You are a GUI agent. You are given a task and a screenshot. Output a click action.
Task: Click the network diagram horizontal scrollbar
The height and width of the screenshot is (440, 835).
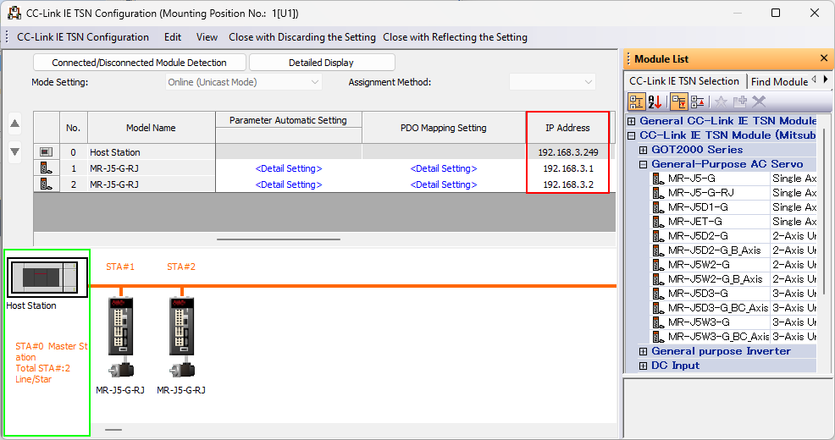pyautogui.click(x=113, y=430)
